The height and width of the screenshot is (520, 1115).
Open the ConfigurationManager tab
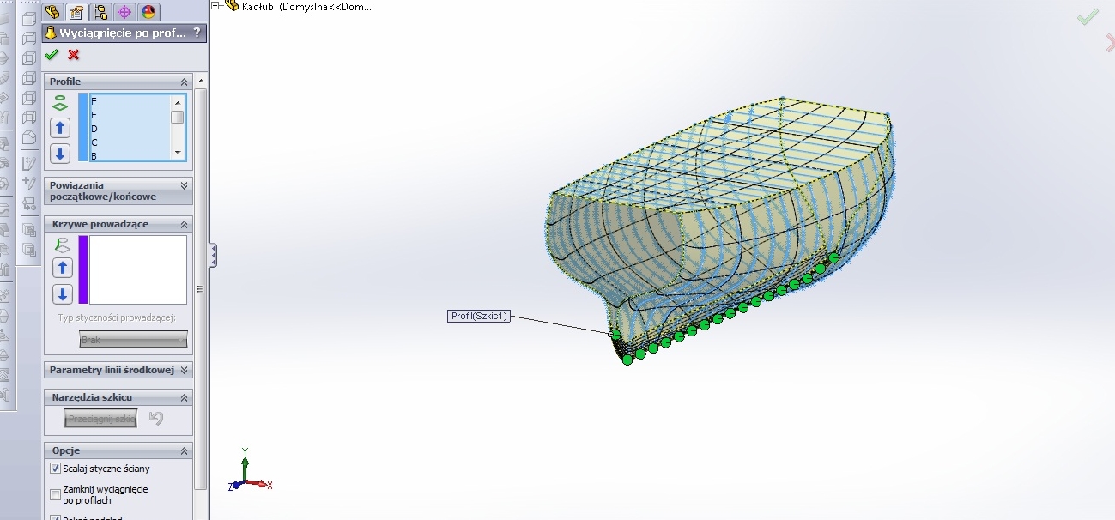coord(100,12)
